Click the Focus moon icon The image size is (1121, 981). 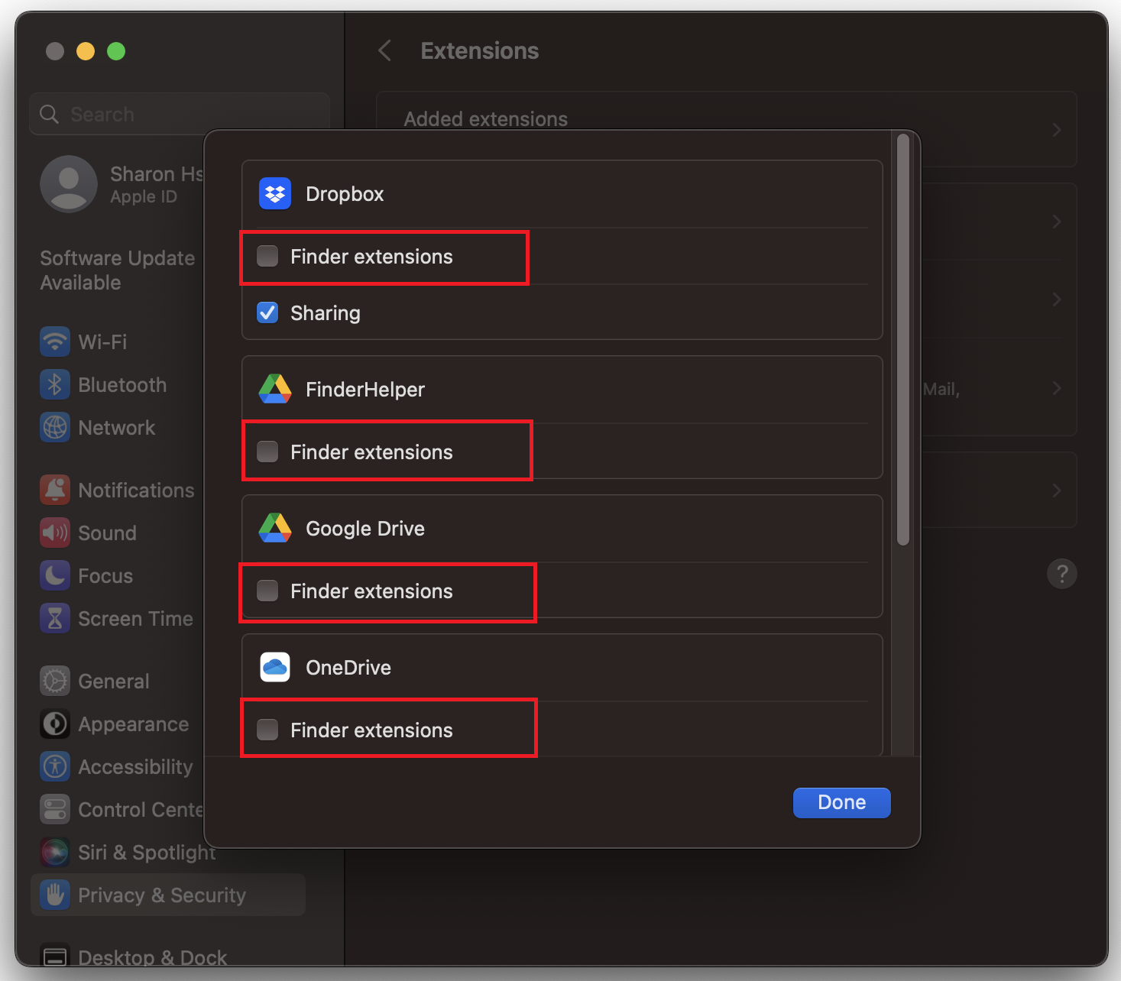coord(55,576)
